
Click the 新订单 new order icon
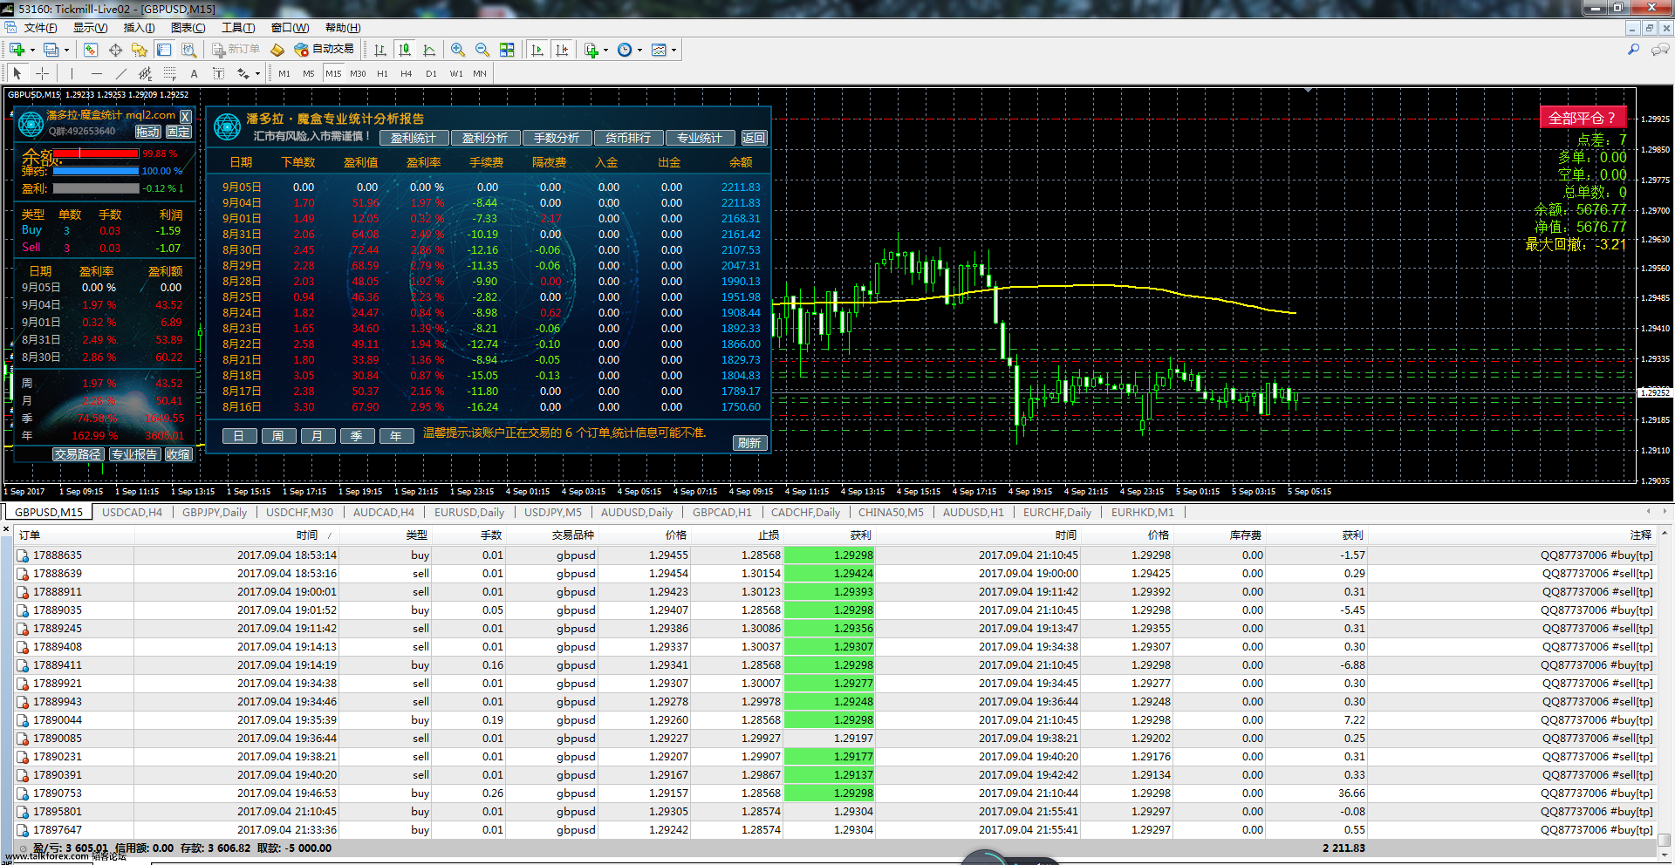(236, 50)
